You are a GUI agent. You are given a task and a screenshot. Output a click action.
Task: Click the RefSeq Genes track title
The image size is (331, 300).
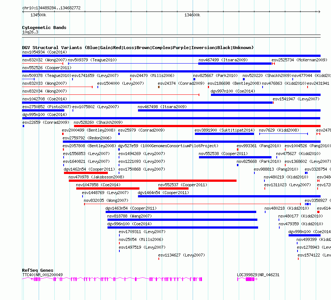(x=38, y=270)
